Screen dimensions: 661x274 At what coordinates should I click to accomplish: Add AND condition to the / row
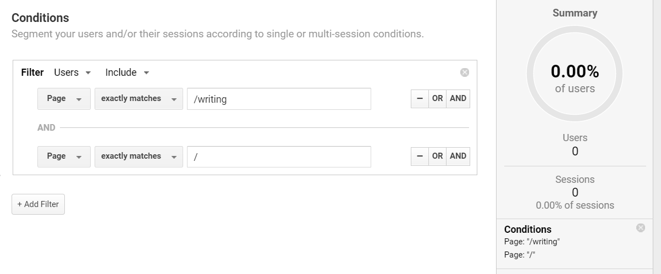tap(458, 156)
